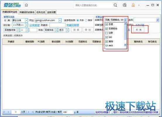The image size is (162, 117).
Task: Jump to last page in pager
Action: pyautogui.click(x=33, y=112)
